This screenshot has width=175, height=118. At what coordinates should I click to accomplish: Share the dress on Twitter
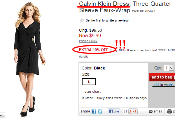coord(100,111)
